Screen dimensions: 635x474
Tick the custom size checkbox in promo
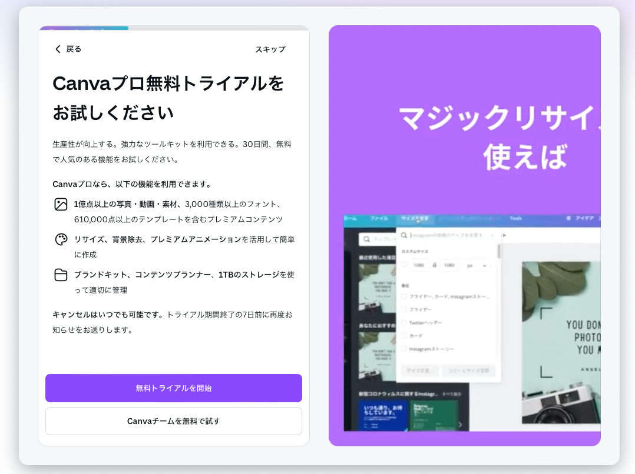click(x=404, y=265)
